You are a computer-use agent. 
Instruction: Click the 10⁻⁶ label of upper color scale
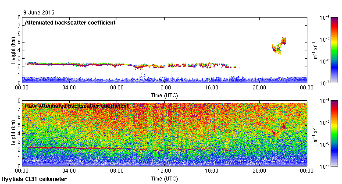324,61
